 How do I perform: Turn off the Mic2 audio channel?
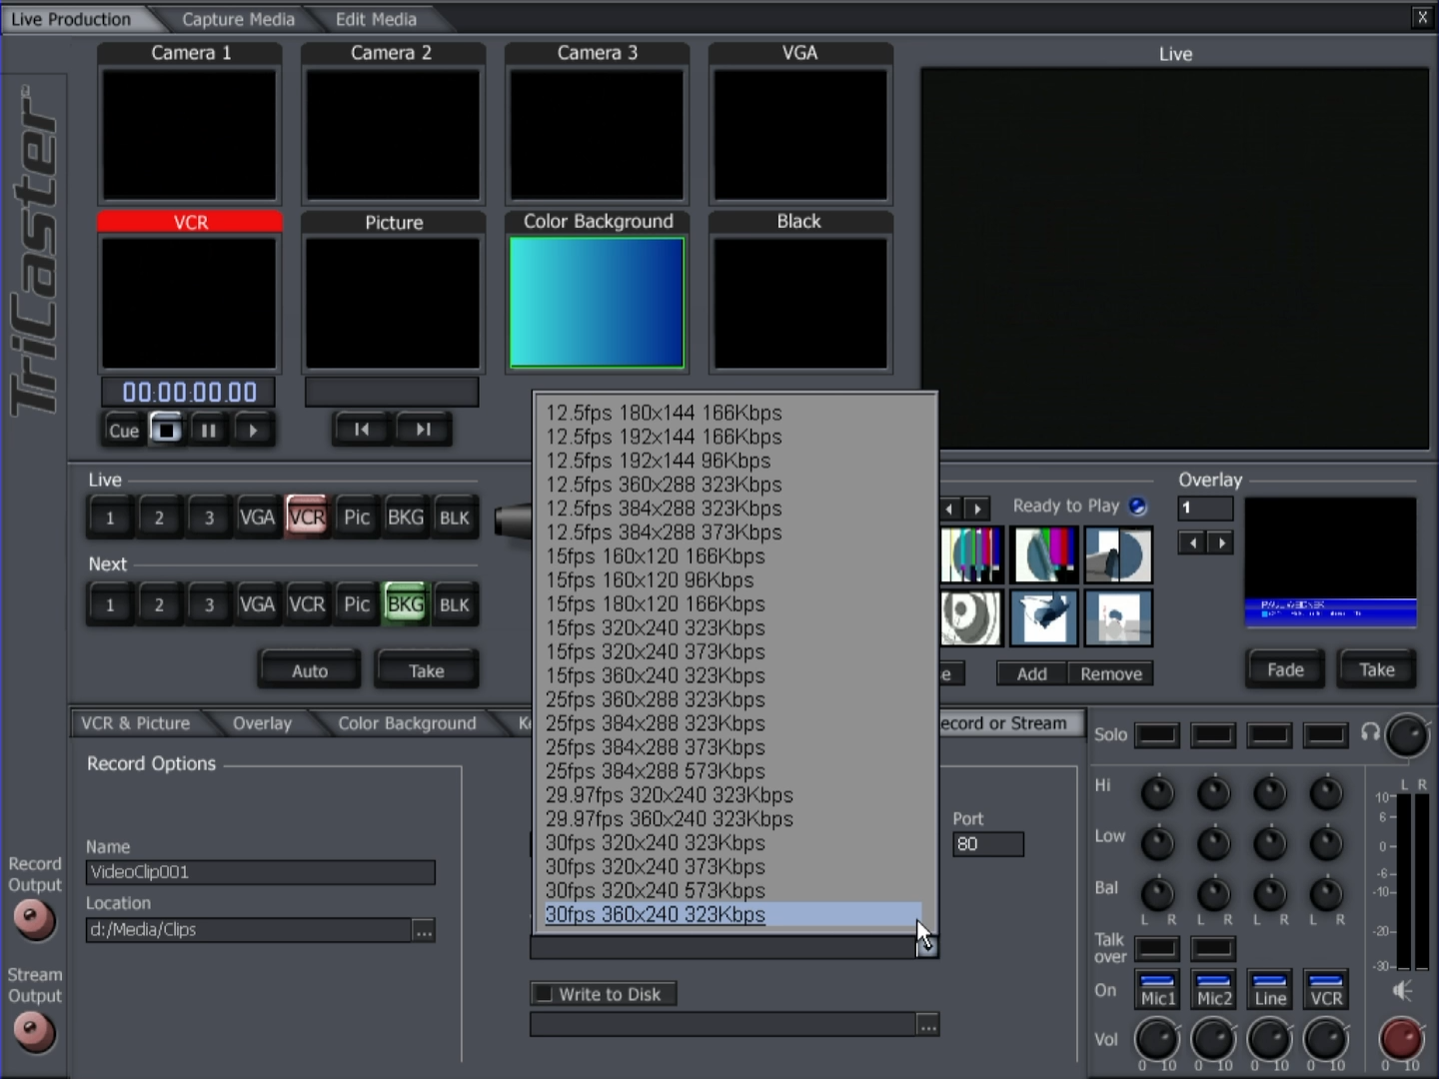click(1213, 990)
